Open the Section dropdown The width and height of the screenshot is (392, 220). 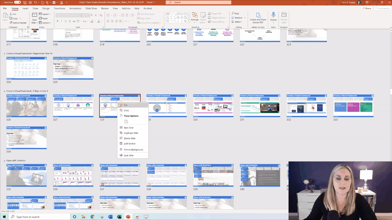(x=45, y=23)
